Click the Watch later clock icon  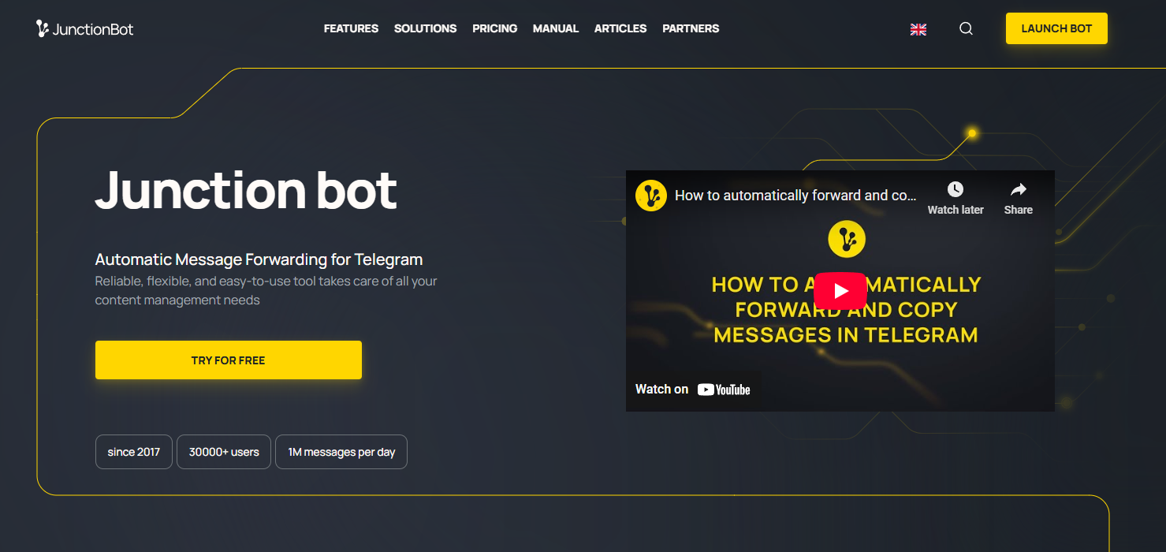coord(956,189)
